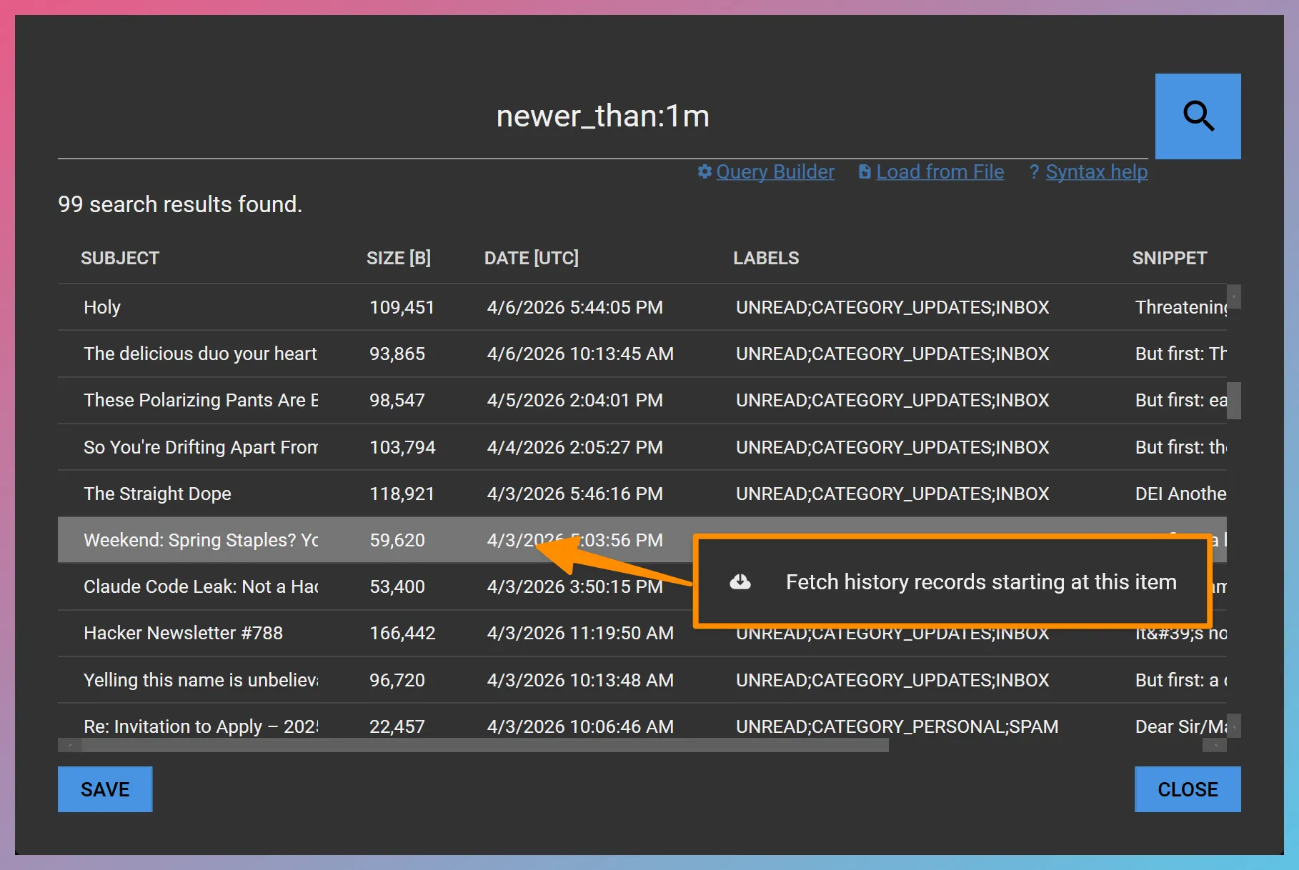Sort results by DATE [UTC] column
1299x870 pixels.
[532, 258]
